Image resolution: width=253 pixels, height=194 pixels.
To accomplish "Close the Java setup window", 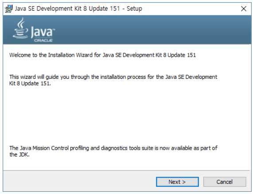I will pos(244,9).
